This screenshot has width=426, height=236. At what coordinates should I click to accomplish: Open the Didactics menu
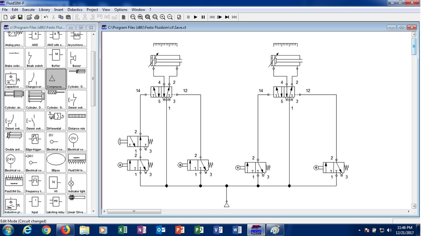(75, 9)
